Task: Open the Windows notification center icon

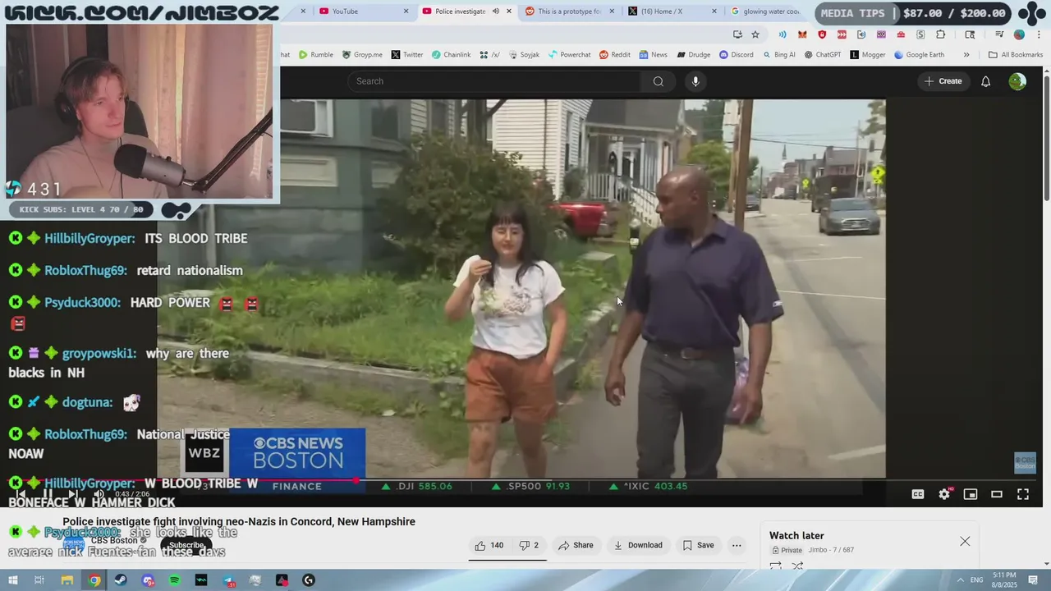Action: 1033,580
